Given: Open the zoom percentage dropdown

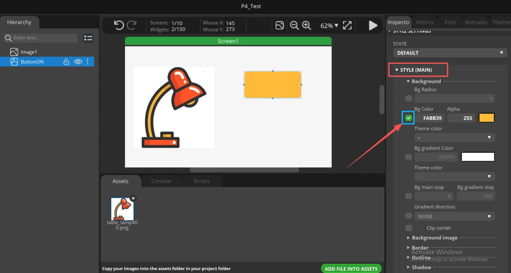Looking at the screenshot, I should 329,25.
